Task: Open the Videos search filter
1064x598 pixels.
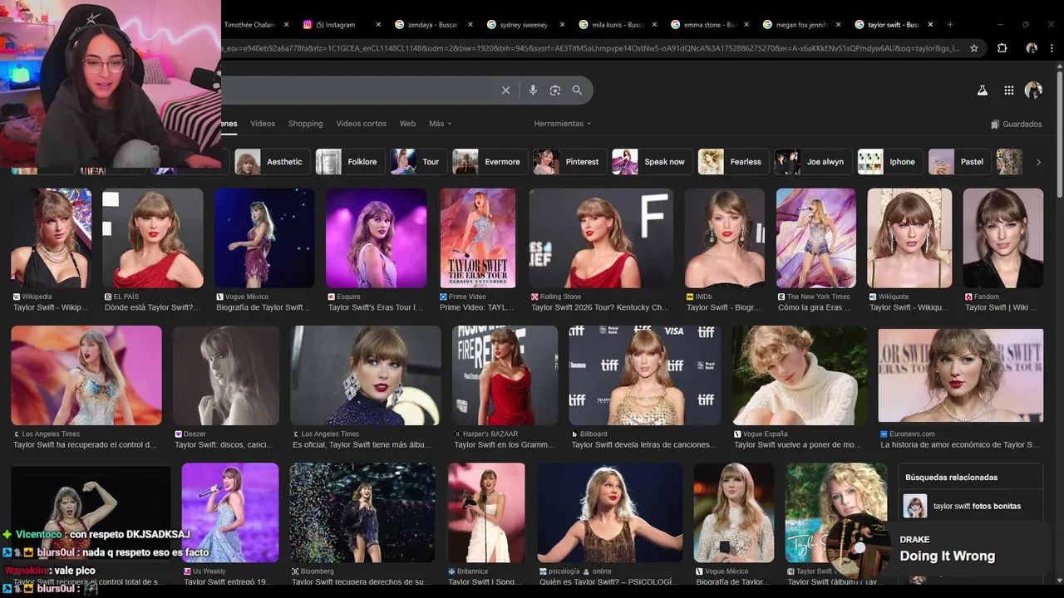Action: [x=263, y=124]
